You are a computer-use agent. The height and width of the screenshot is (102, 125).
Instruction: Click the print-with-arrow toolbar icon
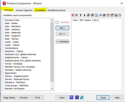(100, 15)
